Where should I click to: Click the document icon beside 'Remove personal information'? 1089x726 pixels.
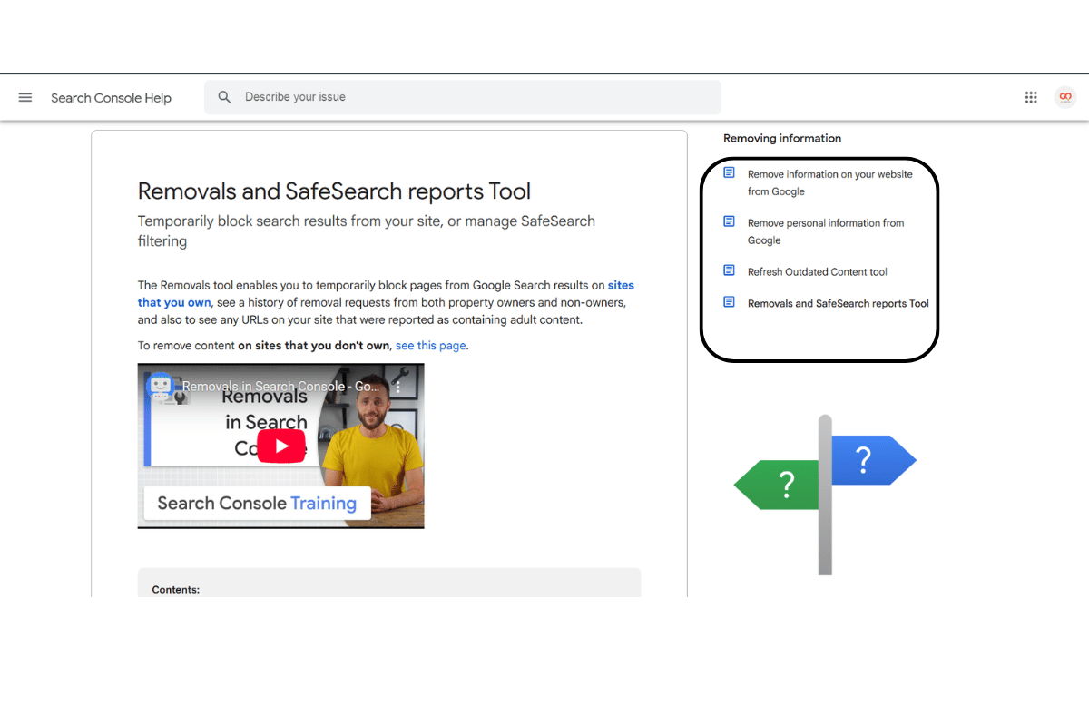729,221
